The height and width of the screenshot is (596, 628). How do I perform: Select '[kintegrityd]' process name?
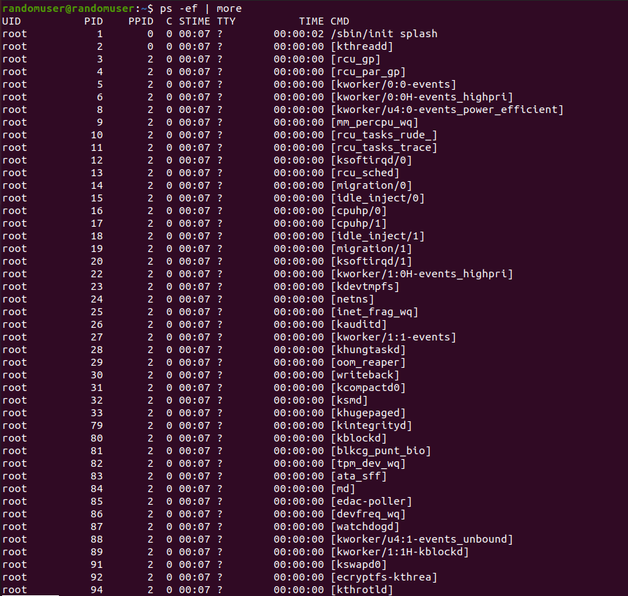(371, 425)
